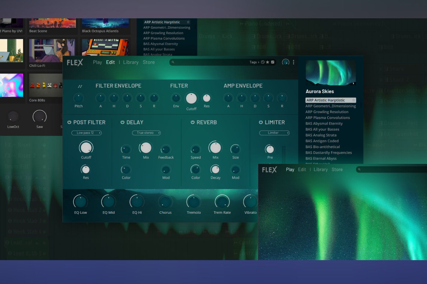This screenshot has width=427, height=284.
Task: Click the Filter Envelope A knob
Action: pos(100,98)
